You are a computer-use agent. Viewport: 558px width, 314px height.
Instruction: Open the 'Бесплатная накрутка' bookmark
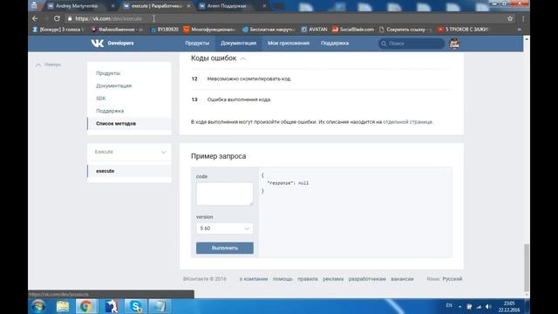click(x=269, y=30)
